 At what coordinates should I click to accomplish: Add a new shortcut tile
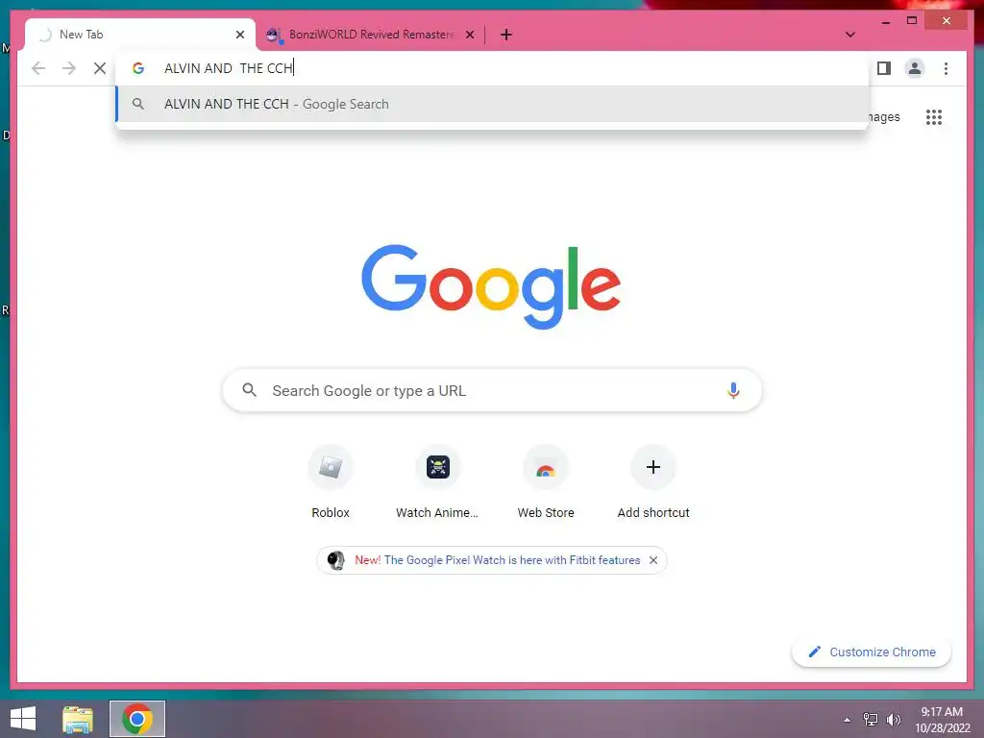[x=653, y=482]
